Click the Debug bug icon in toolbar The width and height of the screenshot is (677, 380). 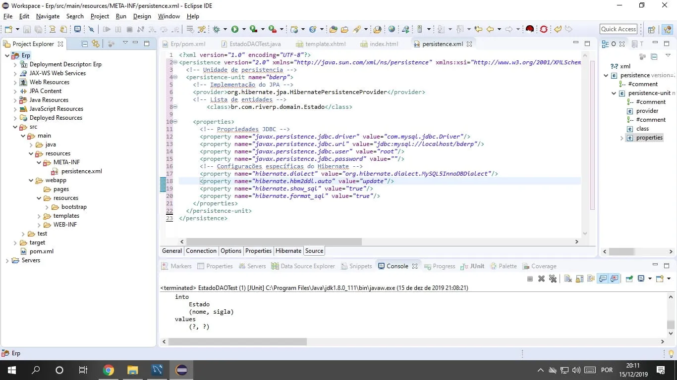tap(217, 30)
